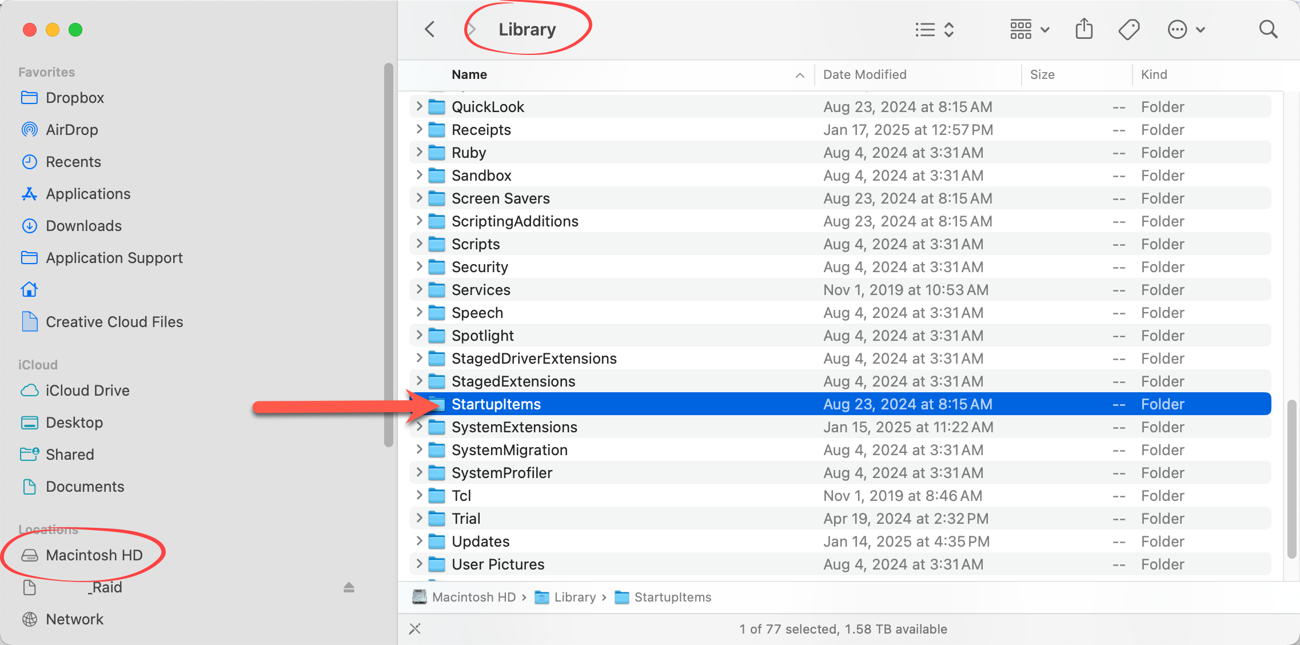Viewport: 1300px width, 645px height.
Task: Expand the Receipts folder disclosure arrow
Action: point(419,129)
